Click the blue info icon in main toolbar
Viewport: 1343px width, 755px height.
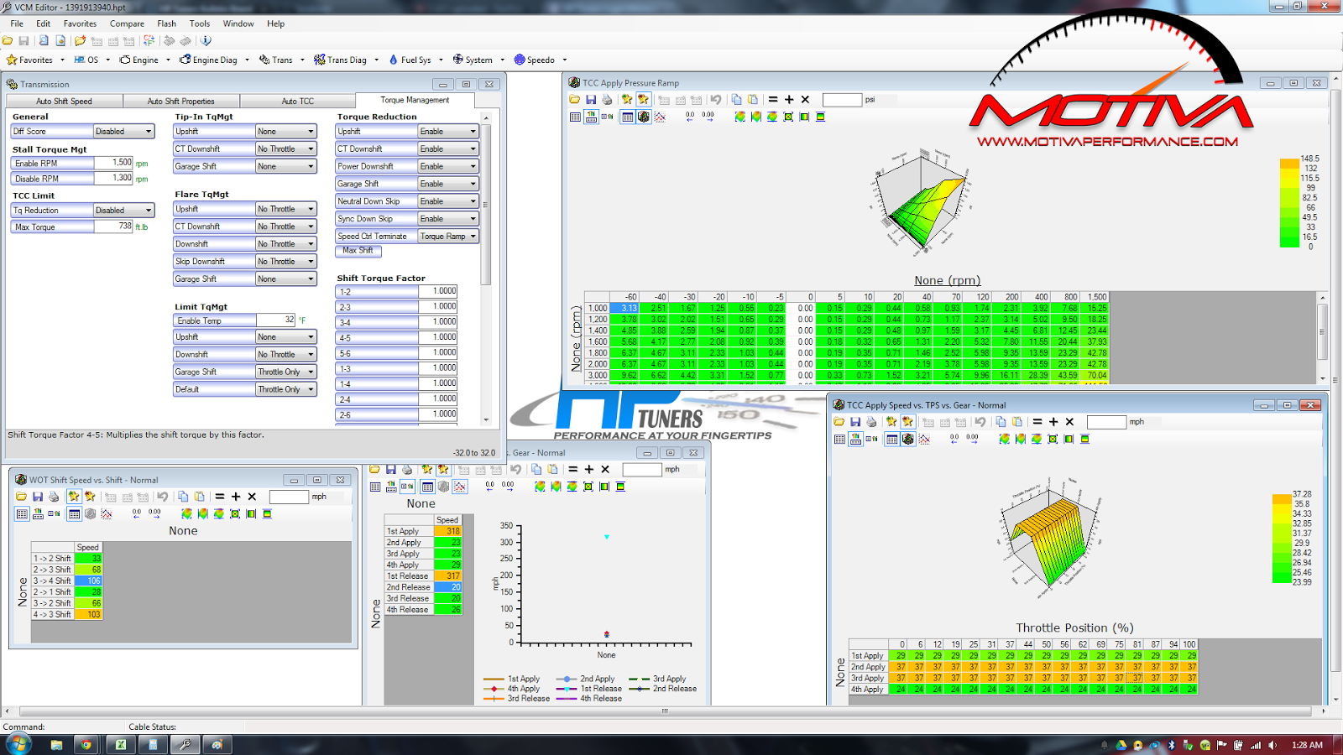pyautogui.click(x=206, y=40)
